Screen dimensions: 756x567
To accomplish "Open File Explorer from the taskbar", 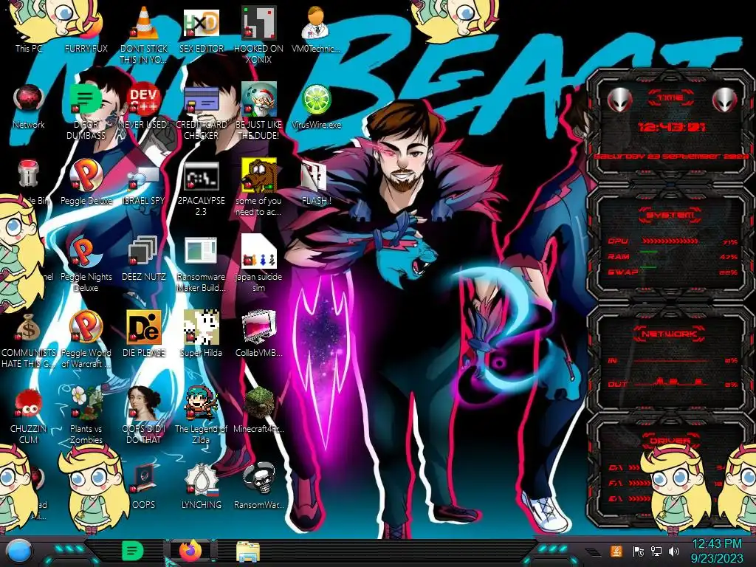I will 248,551.
